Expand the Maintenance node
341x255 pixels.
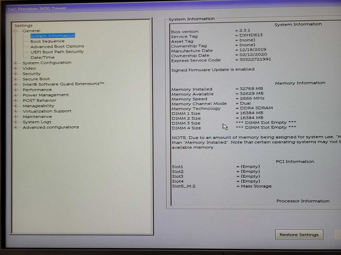[x=15, y=117]
